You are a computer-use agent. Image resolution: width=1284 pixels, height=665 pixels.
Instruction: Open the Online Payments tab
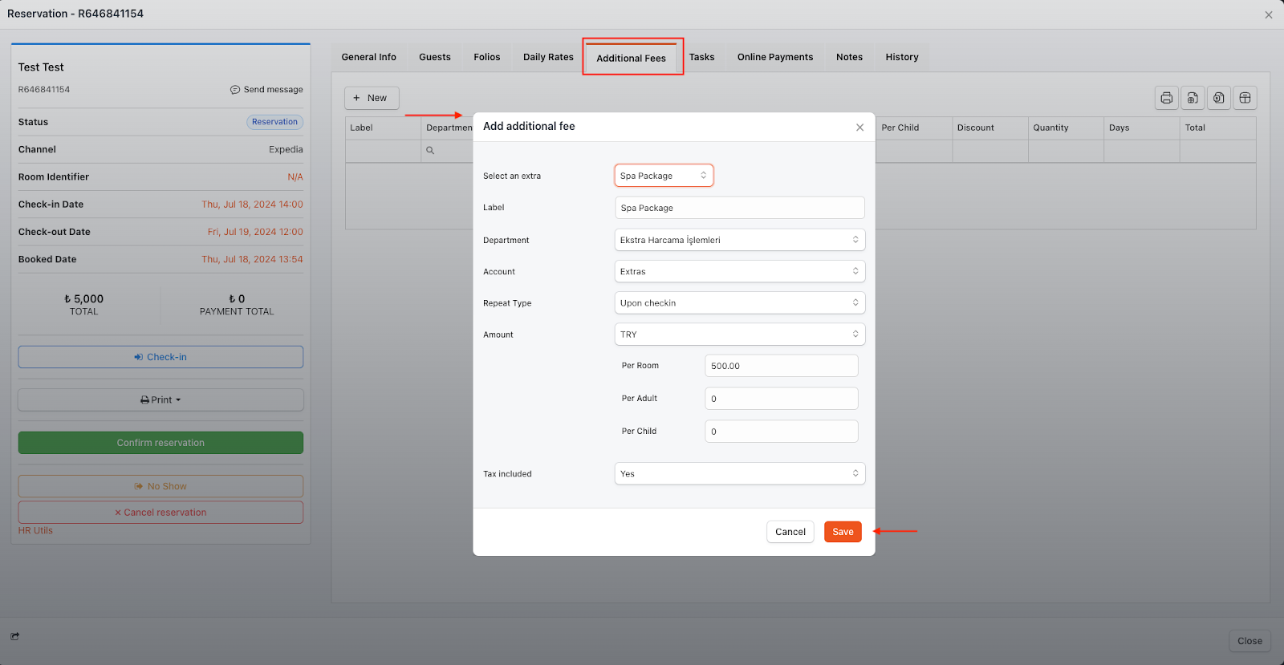click(774, 57)
